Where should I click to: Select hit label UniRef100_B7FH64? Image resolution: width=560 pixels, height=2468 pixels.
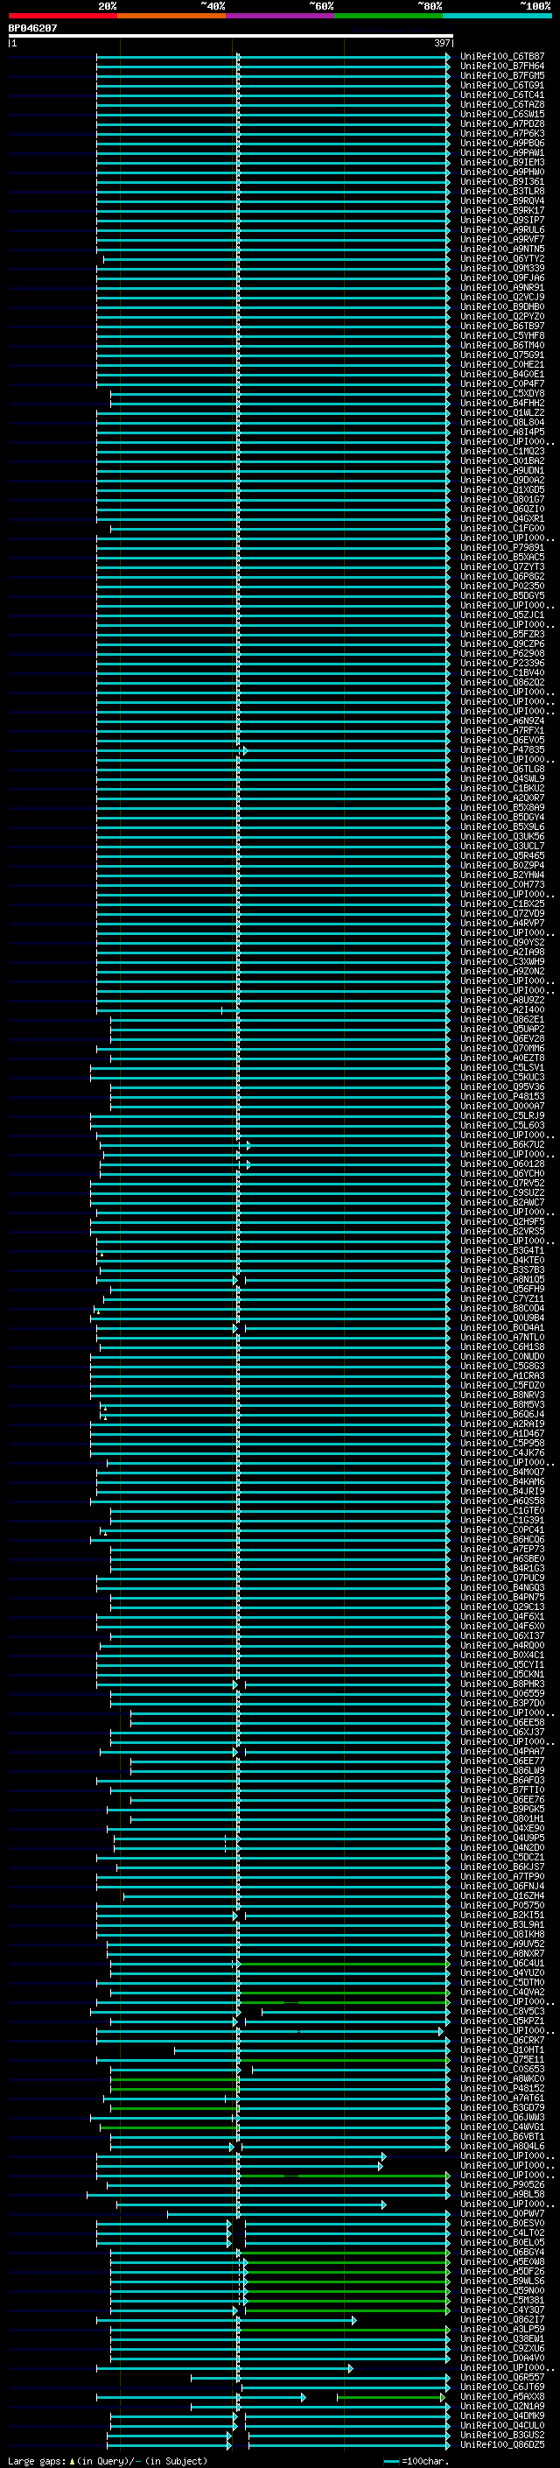point(502,67)
